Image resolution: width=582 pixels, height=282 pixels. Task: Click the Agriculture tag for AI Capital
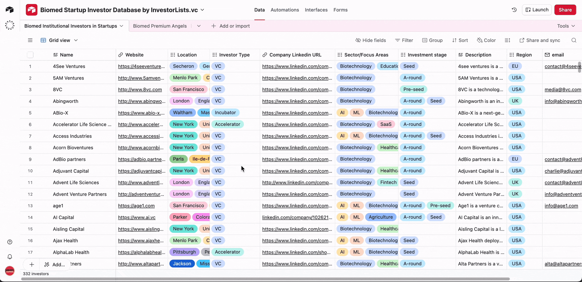click(381, 217)
